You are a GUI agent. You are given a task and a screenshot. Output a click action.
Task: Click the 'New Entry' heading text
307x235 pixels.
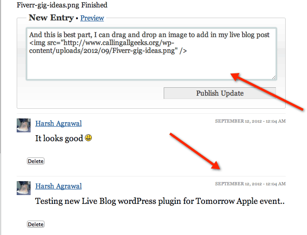tap(51, 18)
